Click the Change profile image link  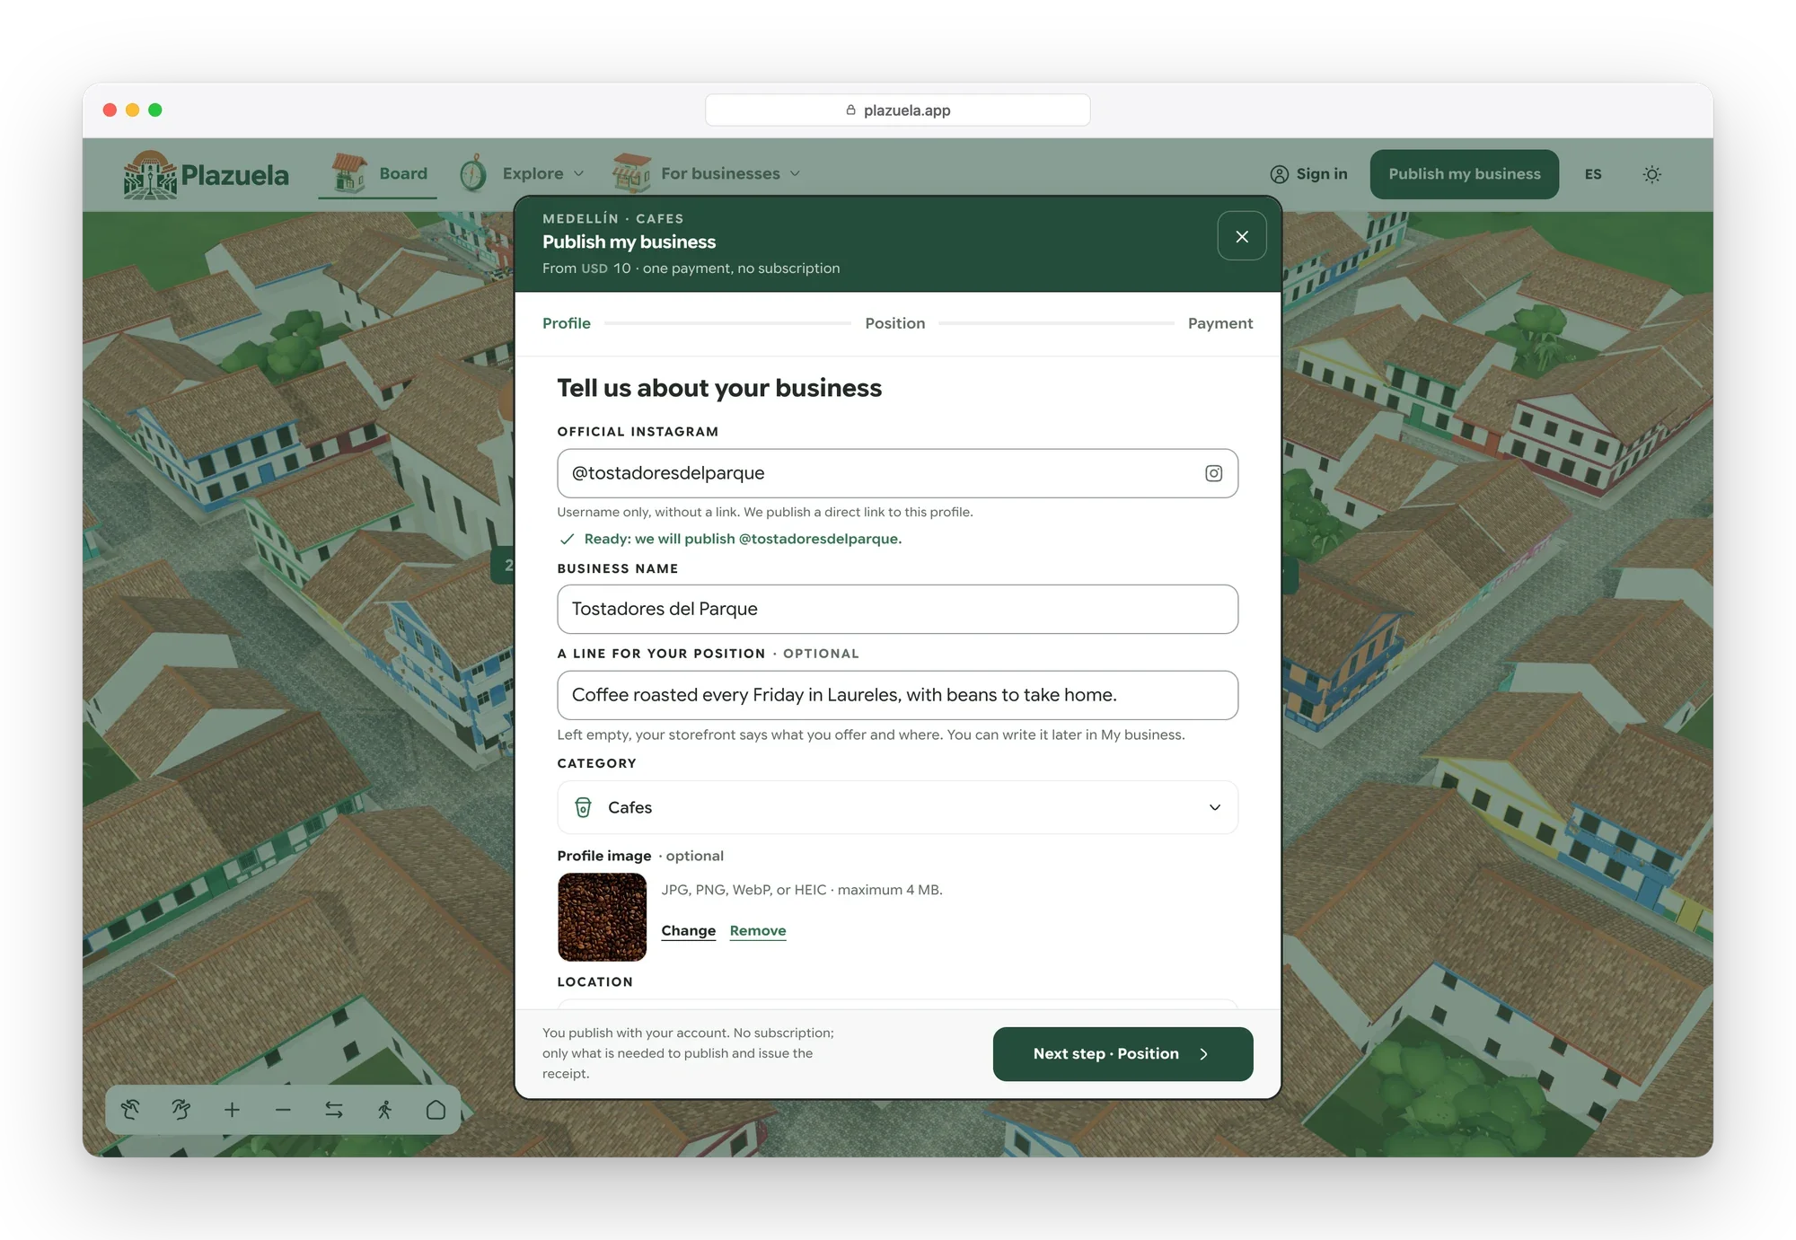[x=688, y=930]
